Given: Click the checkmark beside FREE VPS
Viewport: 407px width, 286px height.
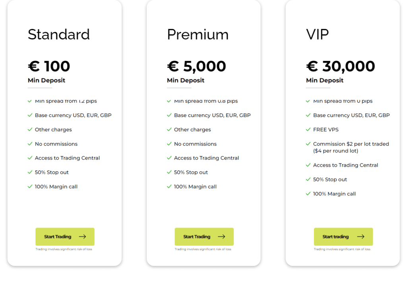Looking at the screenshot, I should pos(308,129).
